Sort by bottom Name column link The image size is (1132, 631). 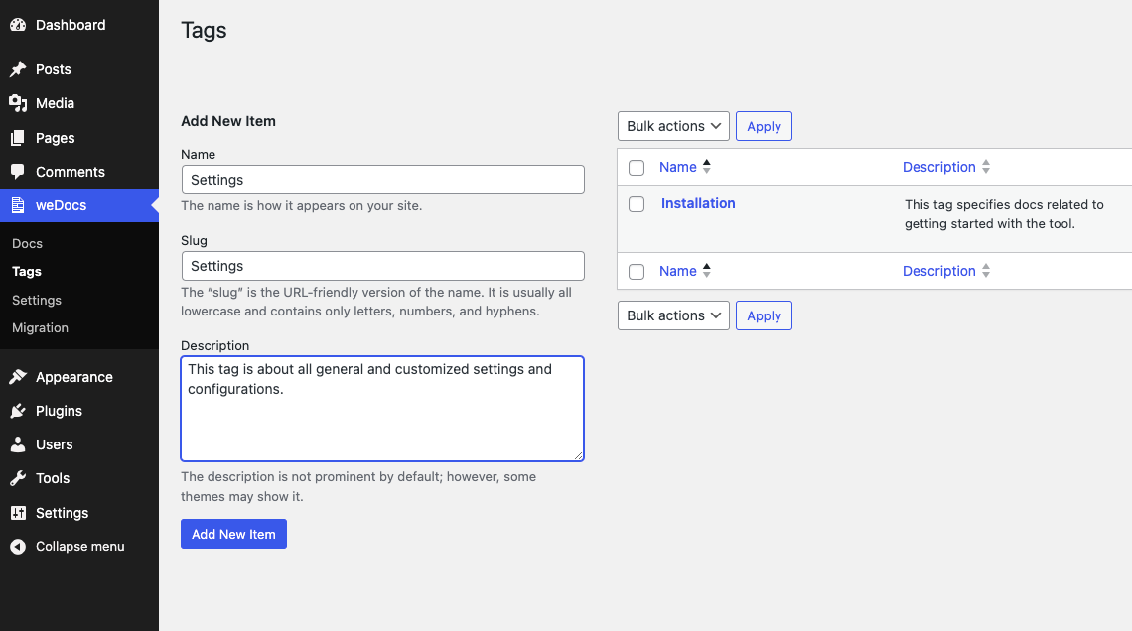click(x=678, y=271)
